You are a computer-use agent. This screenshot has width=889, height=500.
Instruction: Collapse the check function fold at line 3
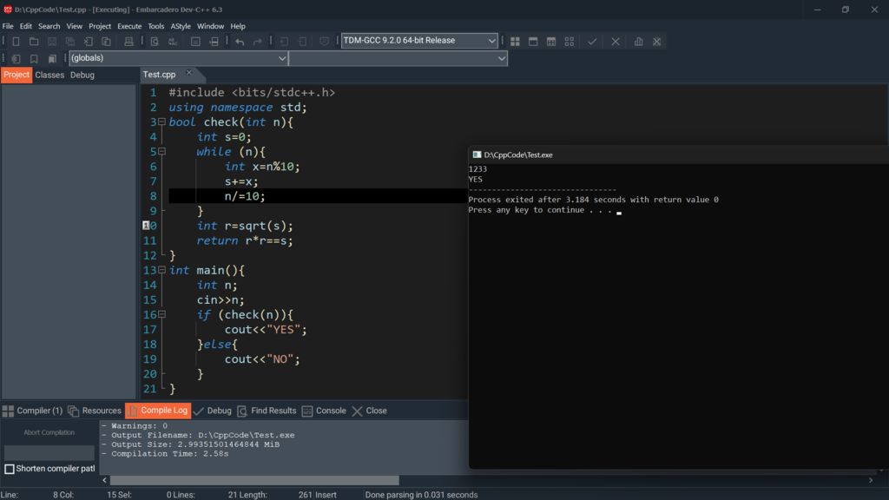pos(161,122)
